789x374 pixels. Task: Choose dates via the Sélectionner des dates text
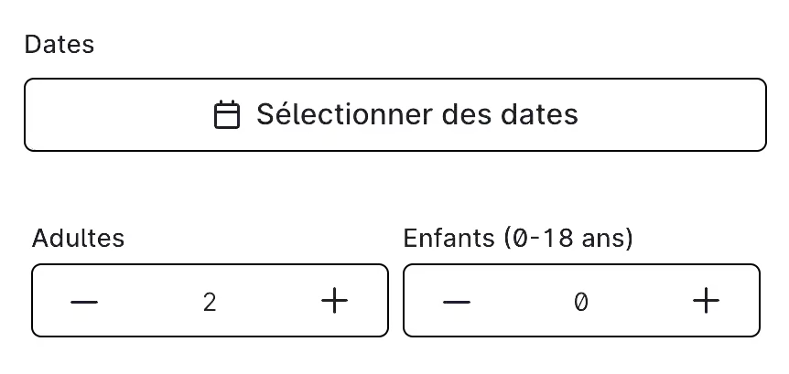pos(417,114)
